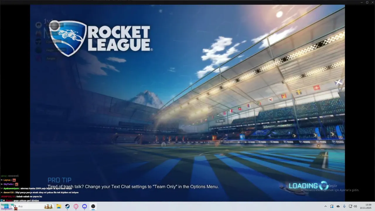The width and height of the screenshot is (375, 211).
Task: Click the 'LOADING' text
Action: [x=303, y=186]
